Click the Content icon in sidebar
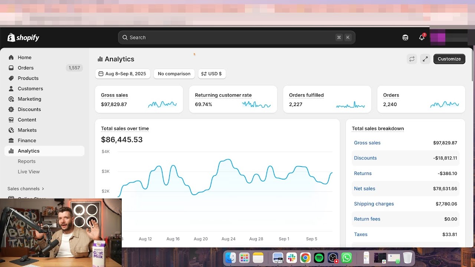Image resolution: width=475 pixels, height=267 pixels. coord(11,120)
